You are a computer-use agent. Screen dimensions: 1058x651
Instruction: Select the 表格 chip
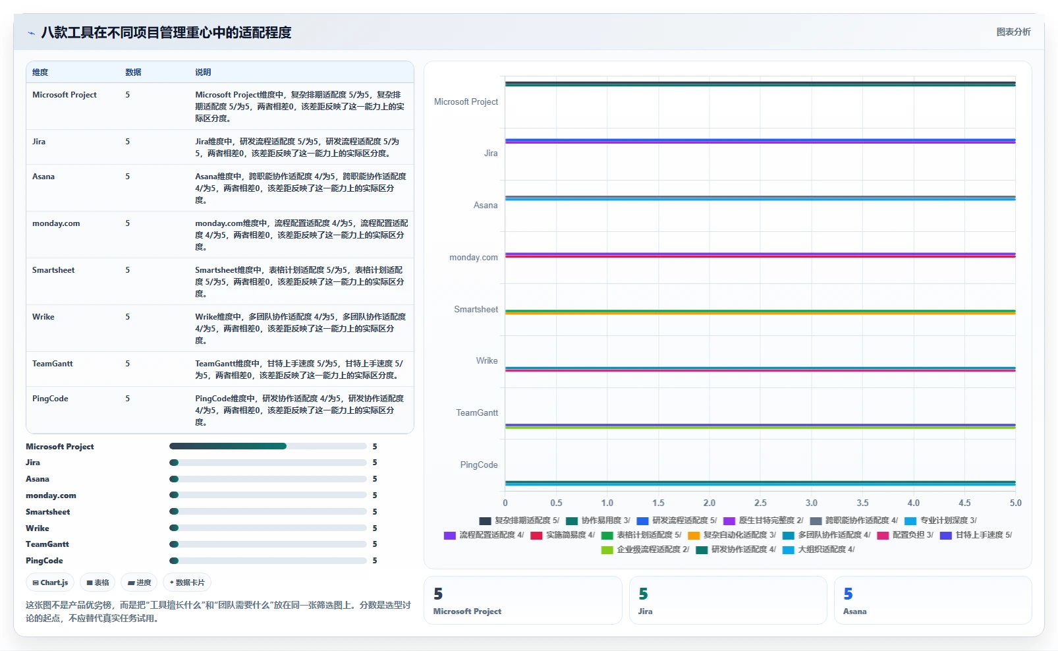coord(97,582)
